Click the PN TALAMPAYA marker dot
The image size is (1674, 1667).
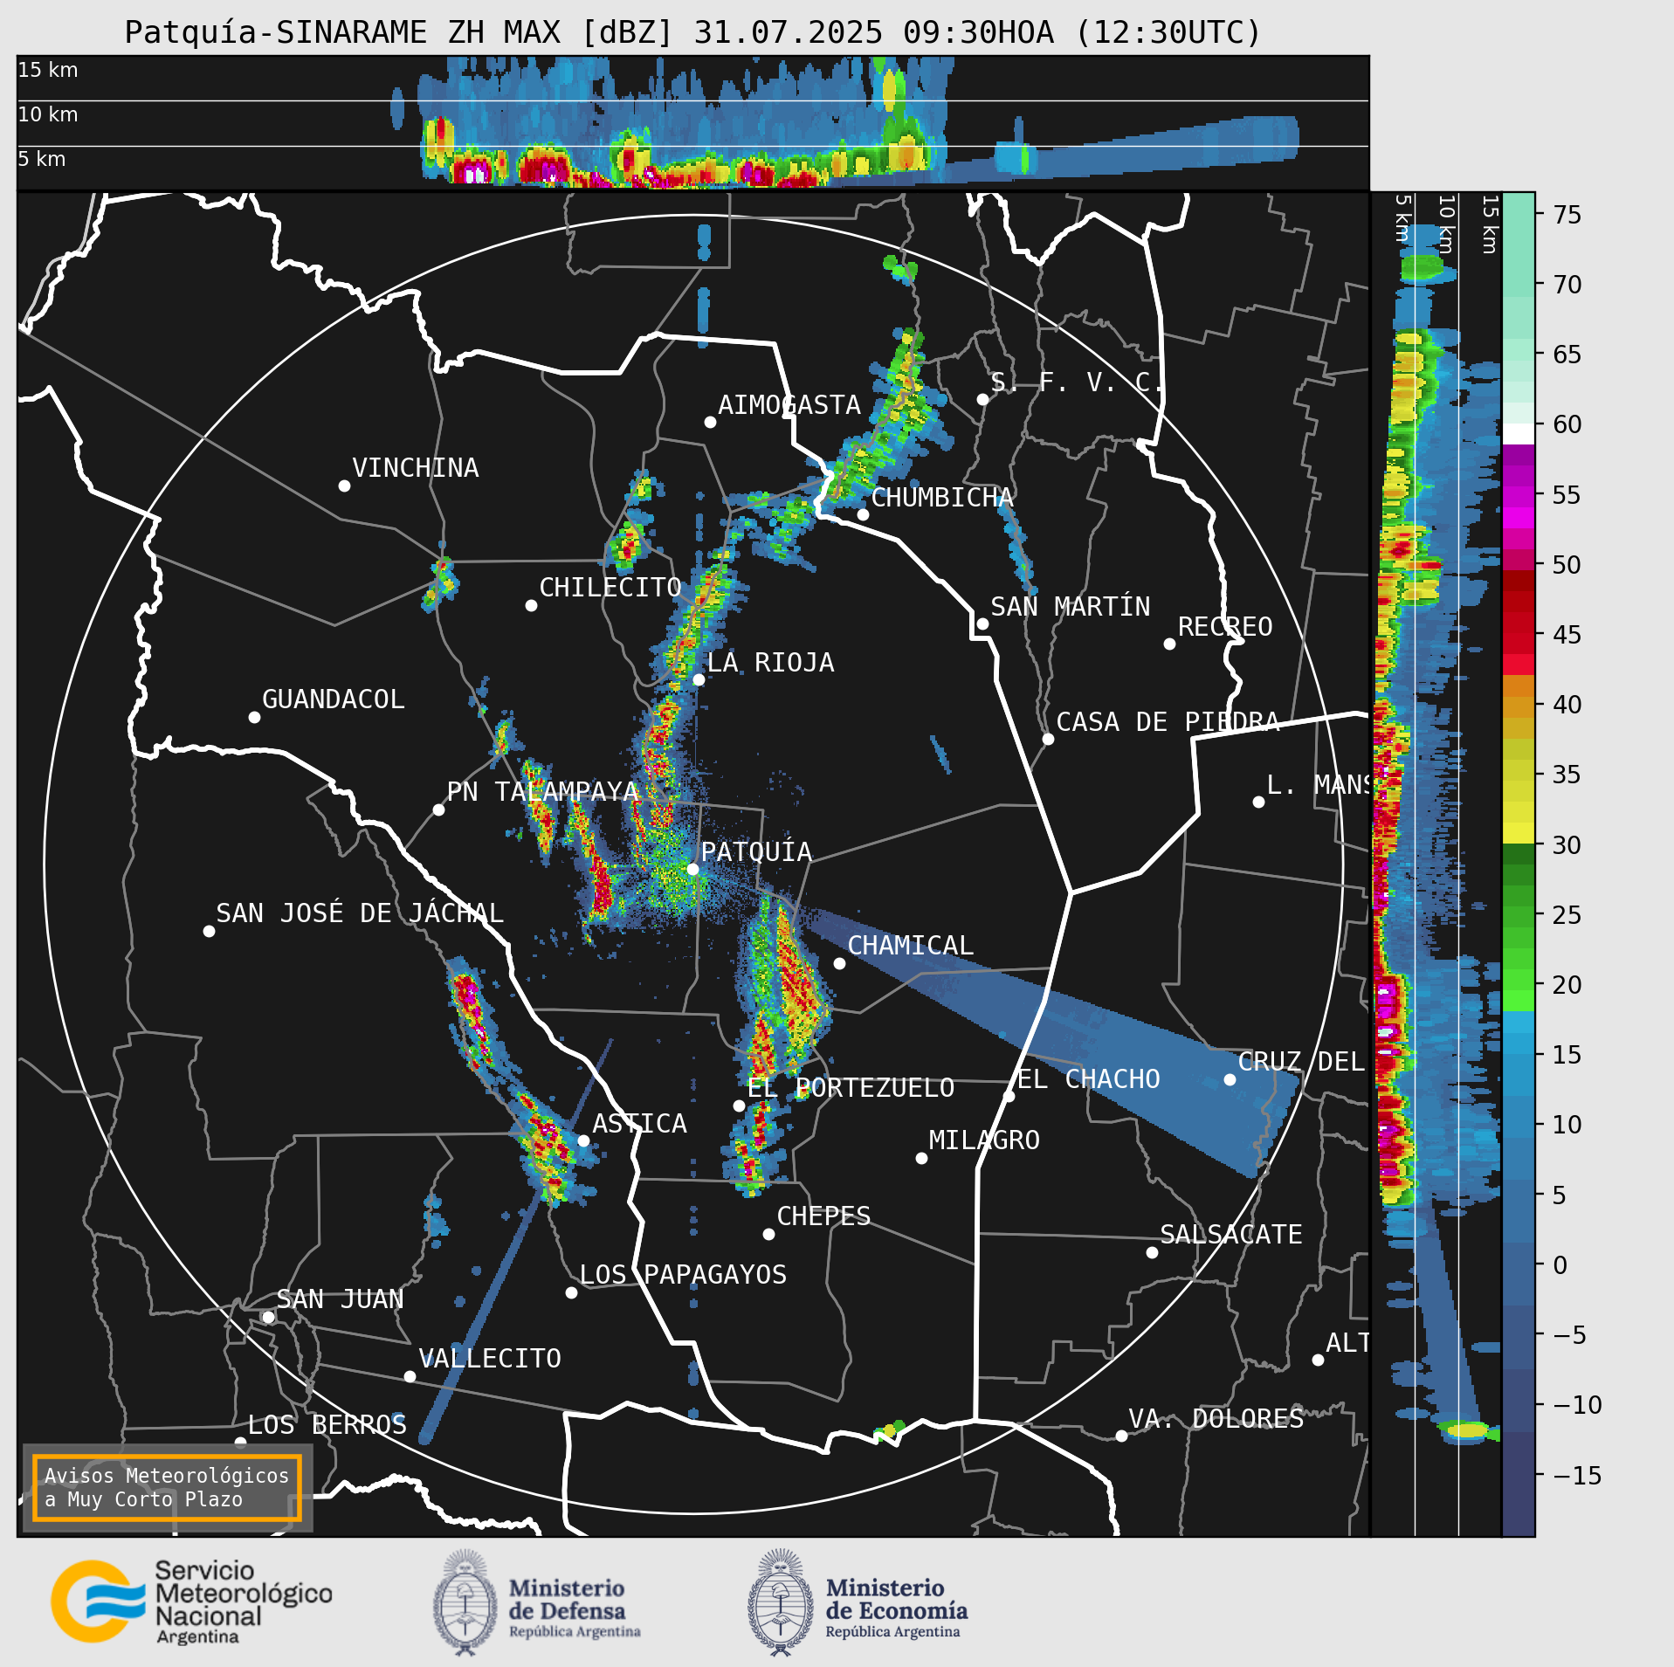click(x=438, y=809)
